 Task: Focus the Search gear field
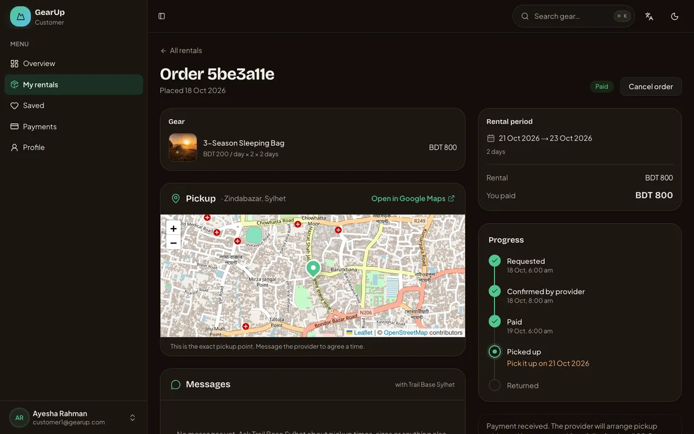click(574, 16)
